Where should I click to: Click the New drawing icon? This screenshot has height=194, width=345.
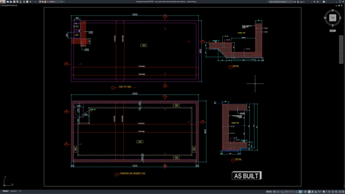click(x=8, y=2)
